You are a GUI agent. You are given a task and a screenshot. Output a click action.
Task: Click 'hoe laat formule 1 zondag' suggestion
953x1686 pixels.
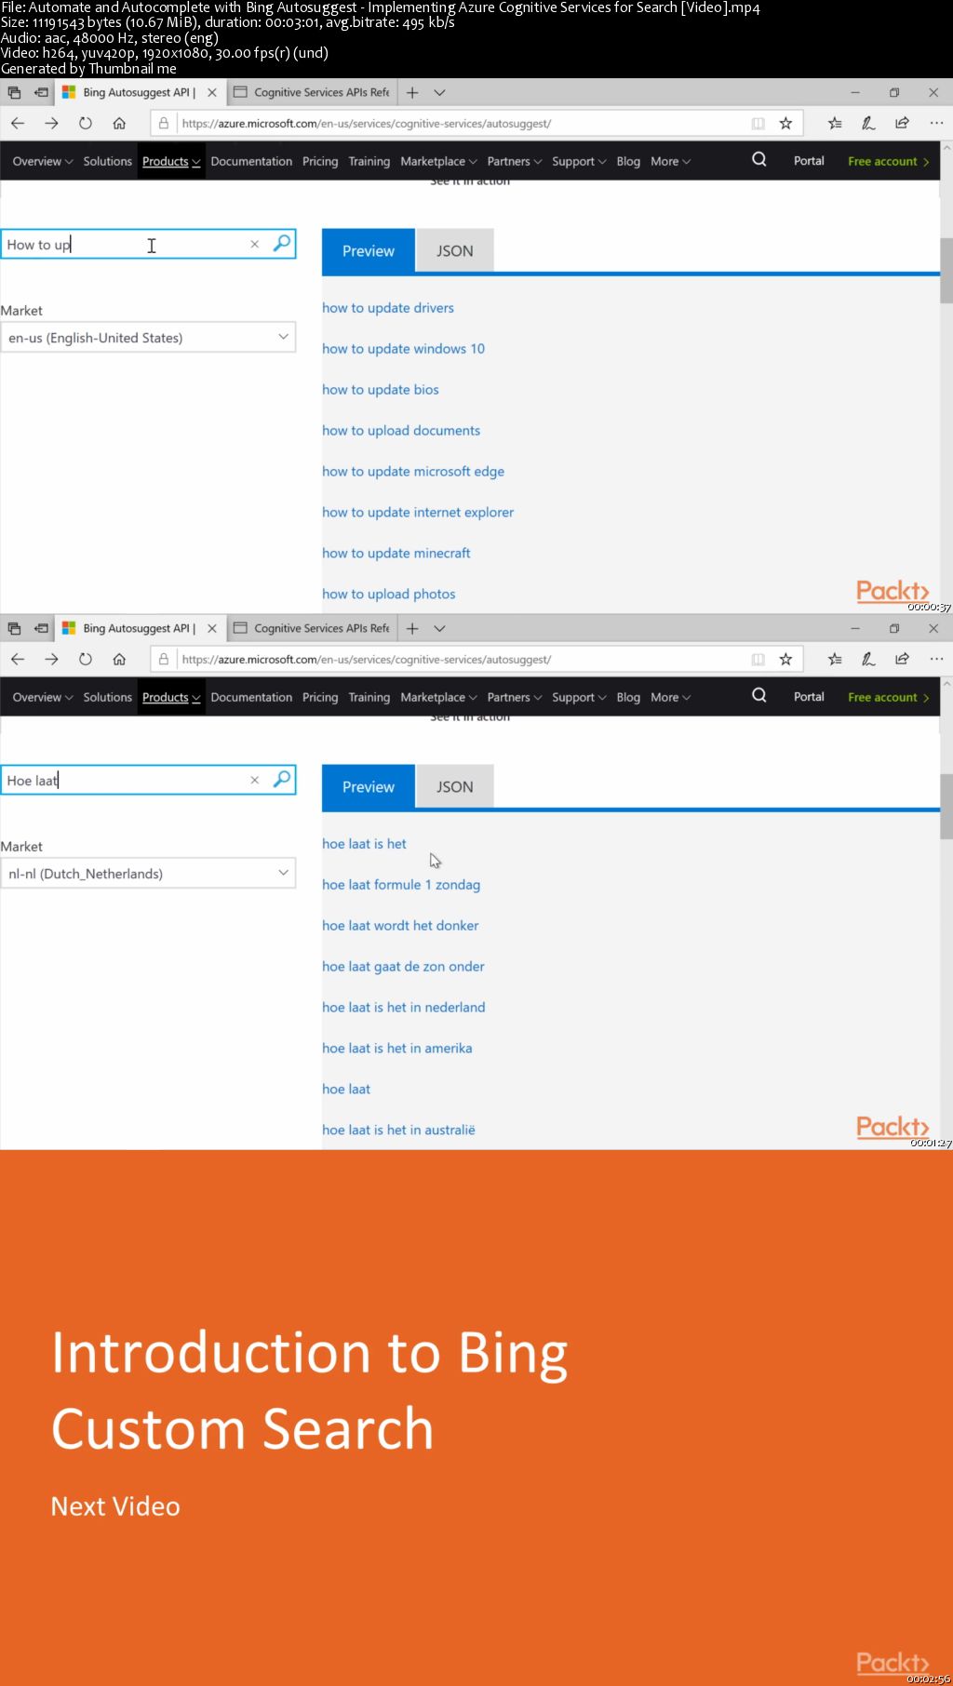pyautogui.click(x=401, y=885)
